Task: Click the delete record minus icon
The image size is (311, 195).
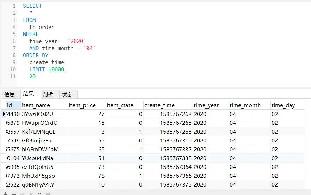Action: pyautogui.click(x=14, y=194)
